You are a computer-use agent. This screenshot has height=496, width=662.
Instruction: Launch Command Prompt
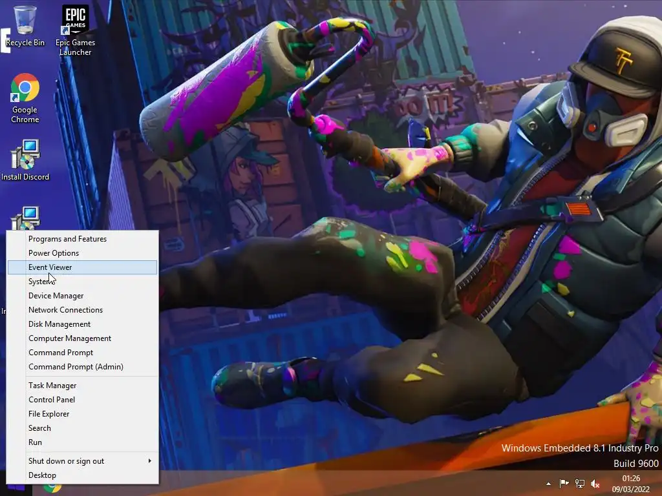point(82,353)
